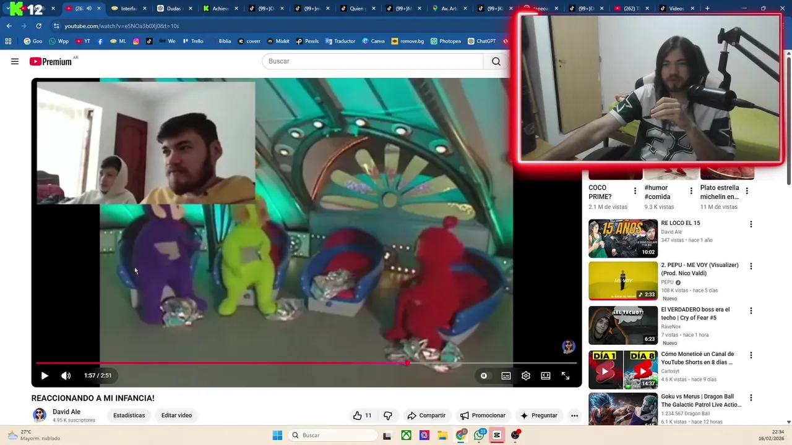Open the remove.bg bookmark

click(407, 41)
